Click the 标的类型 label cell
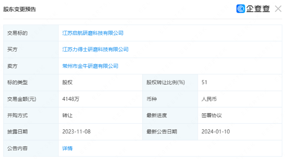The image size is (286, 161). point(31,82)
